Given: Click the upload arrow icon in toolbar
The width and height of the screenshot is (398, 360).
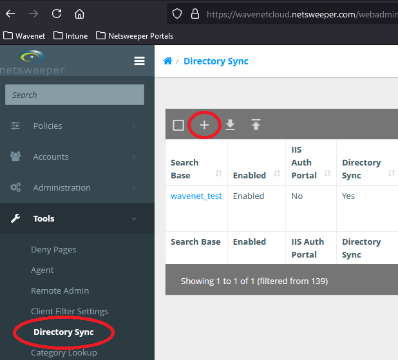Looking at the screenshot, I should pos(256,125).
